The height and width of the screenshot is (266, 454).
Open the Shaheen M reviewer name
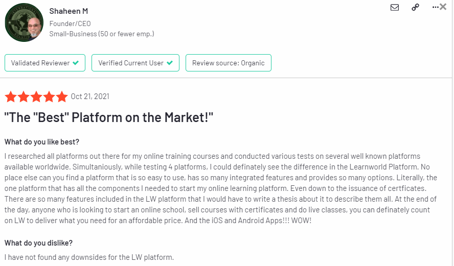(x=69, y=11)
